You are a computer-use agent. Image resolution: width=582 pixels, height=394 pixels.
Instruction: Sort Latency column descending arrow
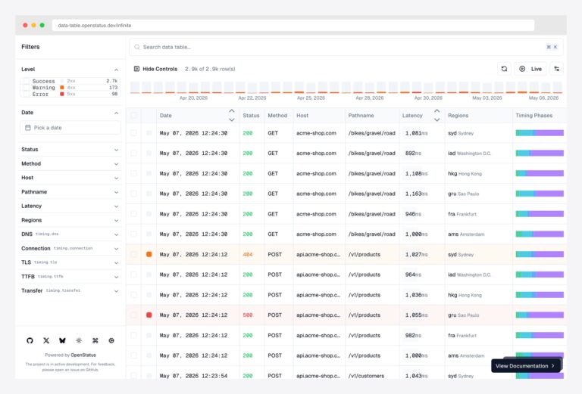tap(436, 119)
